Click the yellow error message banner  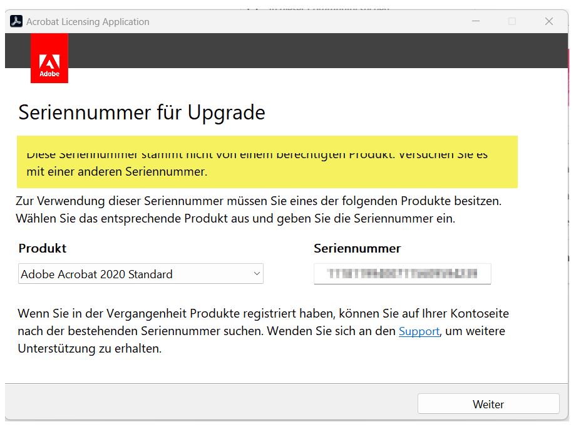click(267, 163)
